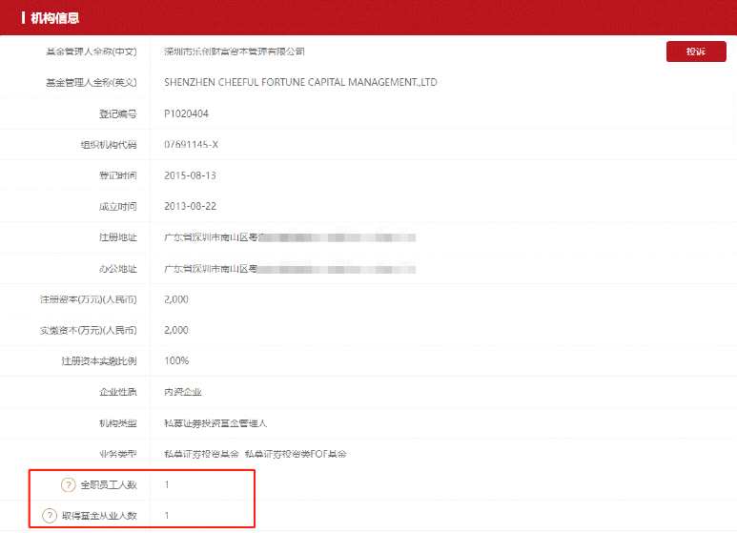
Task: Select the 注册地址 address value
Action: [290, 237]
